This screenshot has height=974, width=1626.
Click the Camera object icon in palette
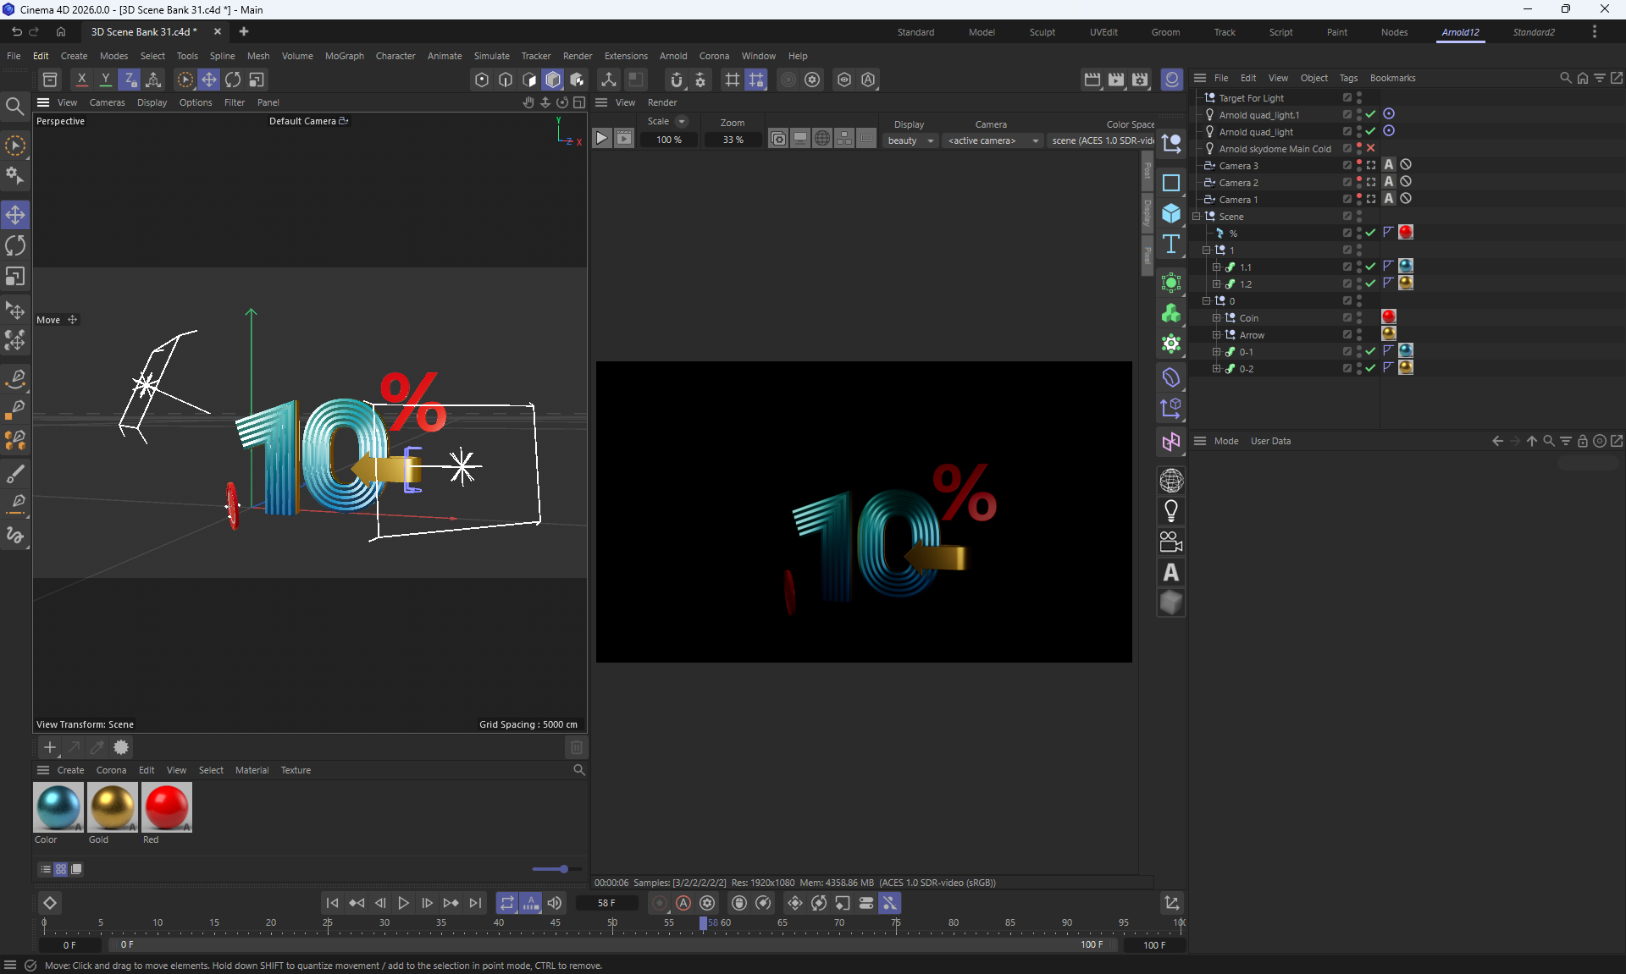pyautogui.click(x=1171, y=542)
